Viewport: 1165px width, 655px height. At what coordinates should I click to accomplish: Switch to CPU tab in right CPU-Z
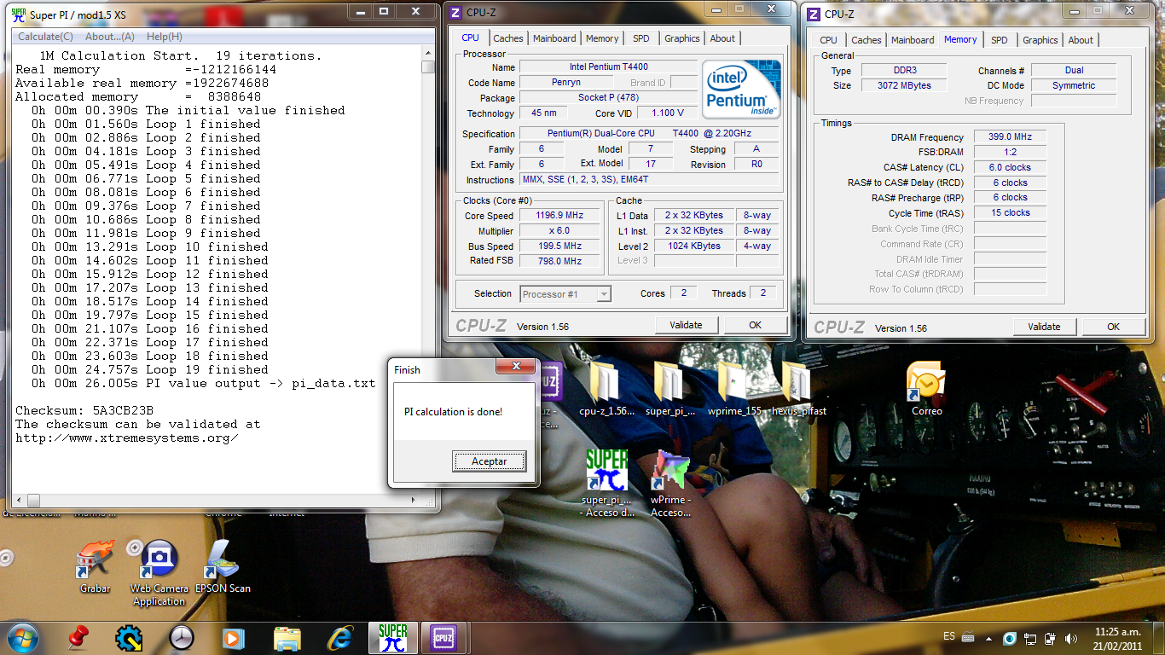(x=828, y=40)
